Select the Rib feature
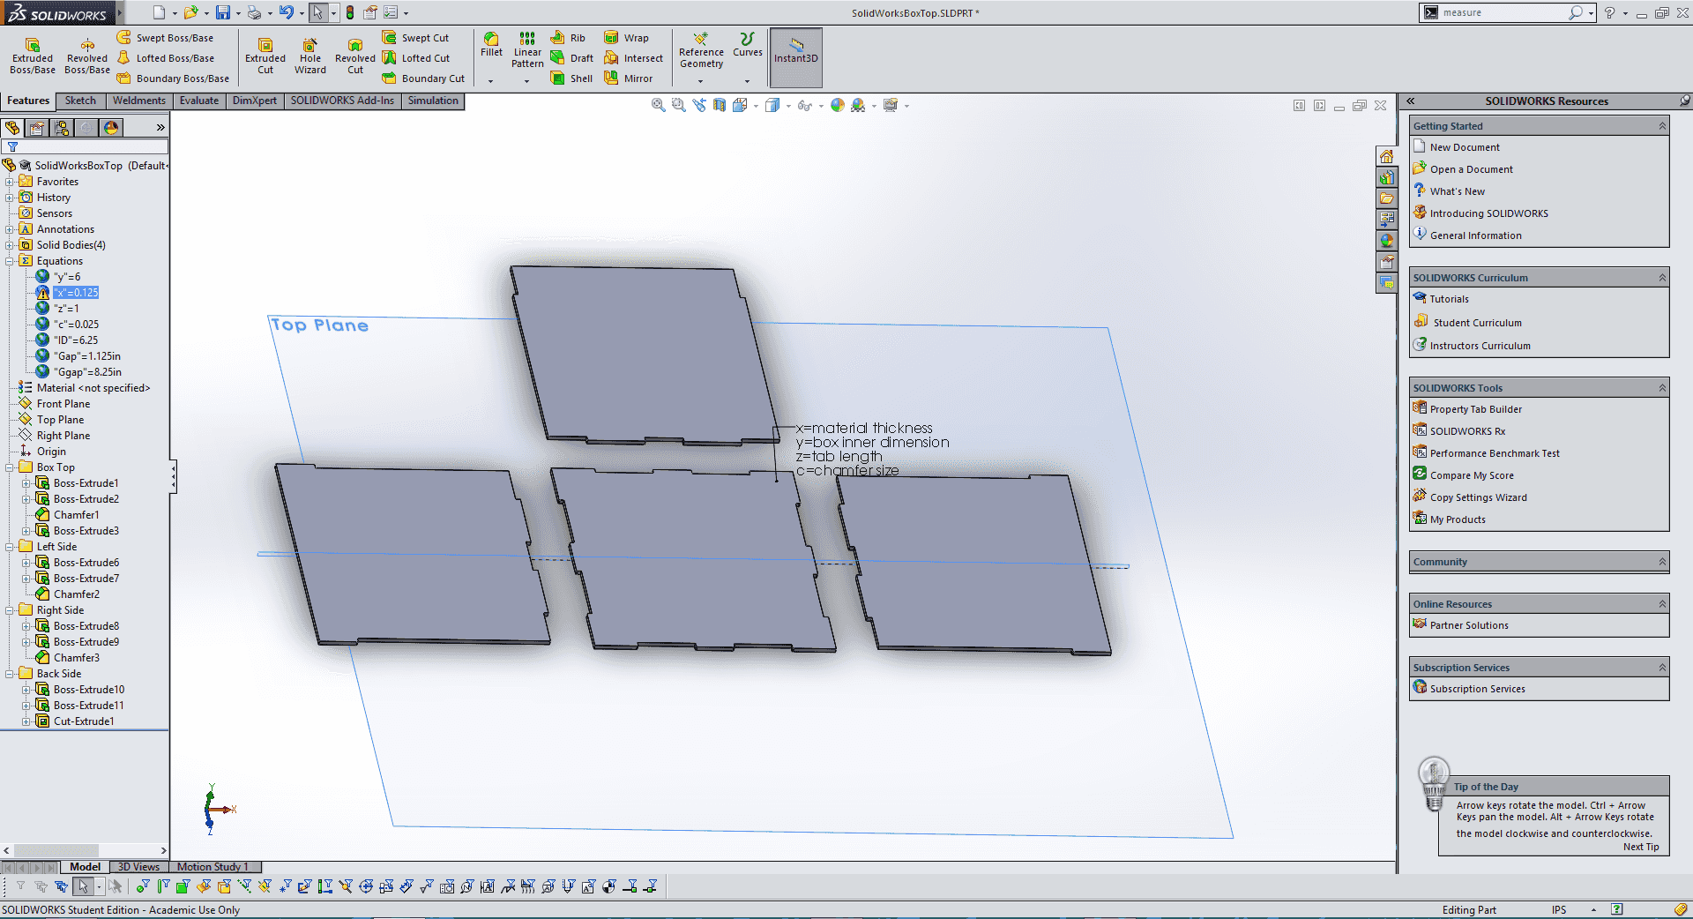Image resolution: width=1693 pixels, height=919 pixels. click(568, 38)
